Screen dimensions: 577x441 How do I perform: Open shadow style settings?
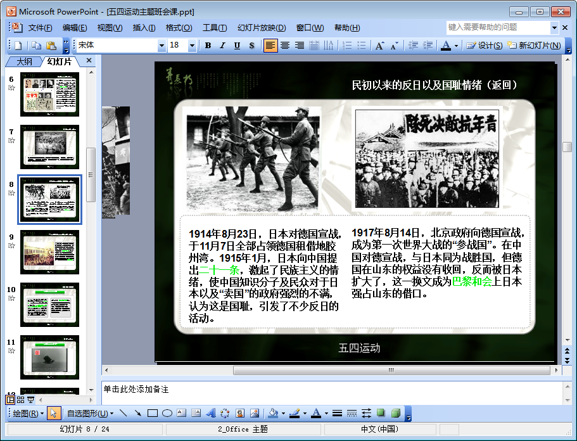point(381,413)
